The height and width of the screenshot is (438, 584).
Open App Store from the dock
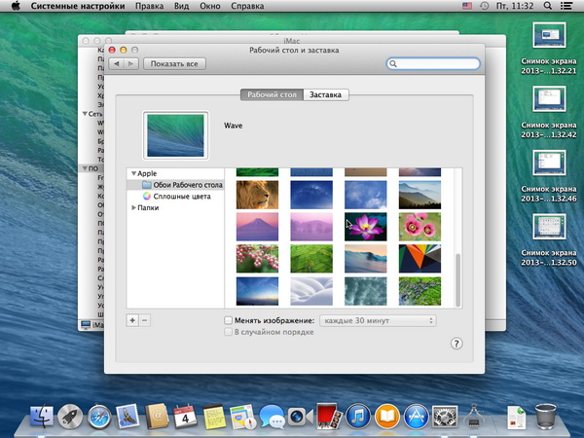click(x=416, y=418)
